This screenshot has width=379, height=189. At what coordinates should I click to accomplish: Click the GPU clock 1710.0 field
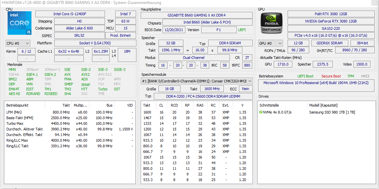(283, 64)
